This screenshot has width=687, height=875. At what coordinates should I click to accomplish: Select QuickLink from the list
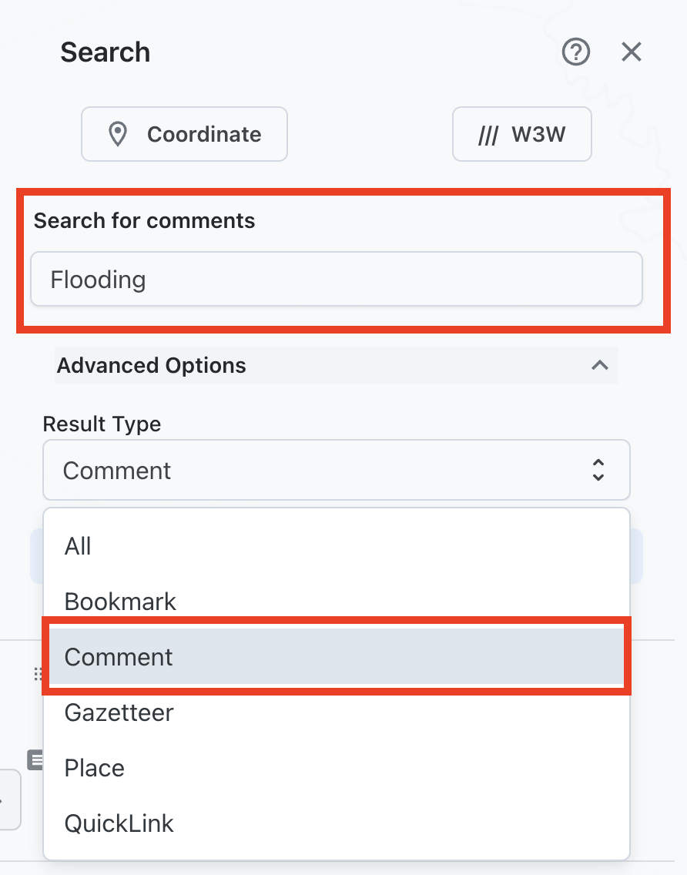[119, 823]
